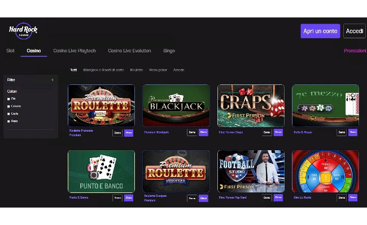Filter games by Roulette category
This screenshot has width=367, height=225.
point(137,70)
